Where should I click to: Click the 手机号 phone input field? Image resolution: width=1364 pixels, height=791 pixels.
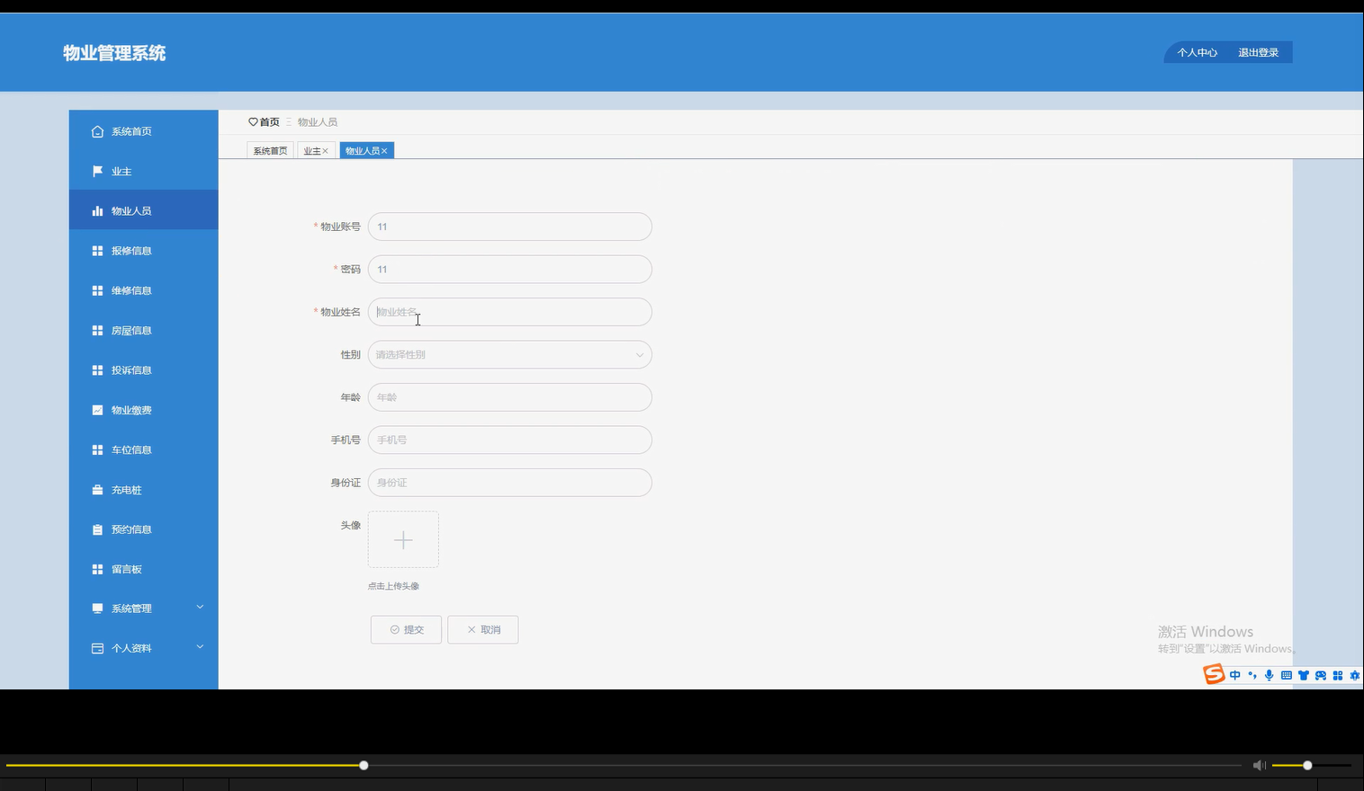509,440
